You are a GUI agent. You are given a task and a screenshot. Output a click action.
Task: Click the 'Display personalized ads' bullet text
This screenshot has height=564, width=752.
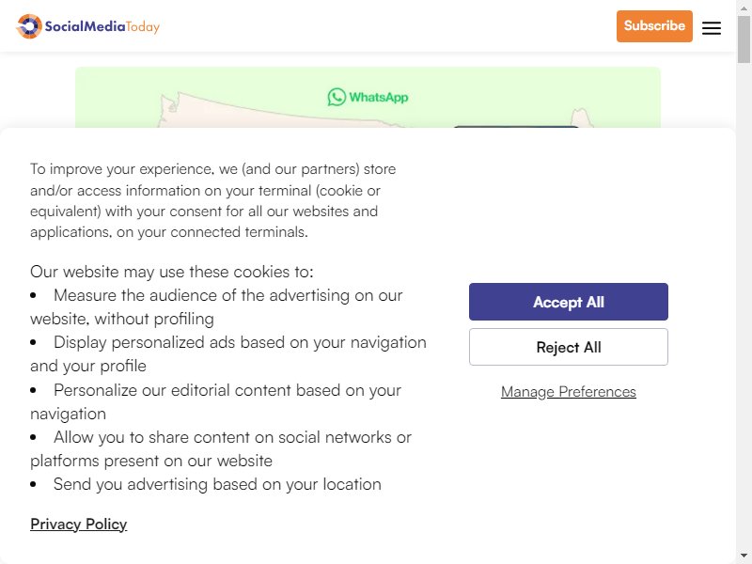[x=228, y=354]
